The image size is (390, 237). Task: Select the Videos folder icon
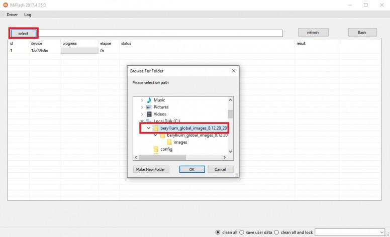149,114
